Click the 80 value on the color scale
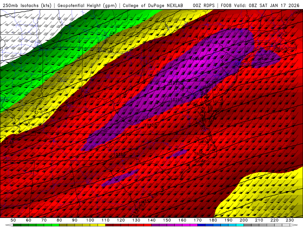 tap(59, 220)
